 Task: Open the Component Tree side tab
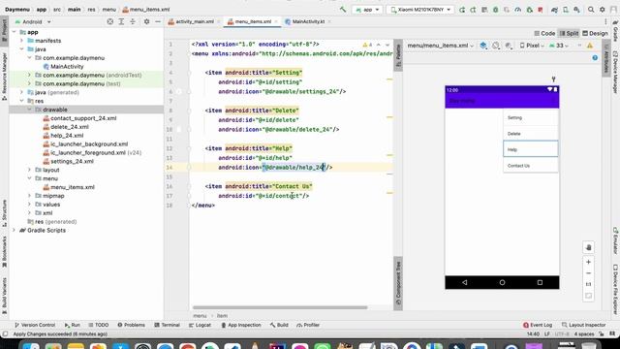pyautogui.click(x=398, y=282)
